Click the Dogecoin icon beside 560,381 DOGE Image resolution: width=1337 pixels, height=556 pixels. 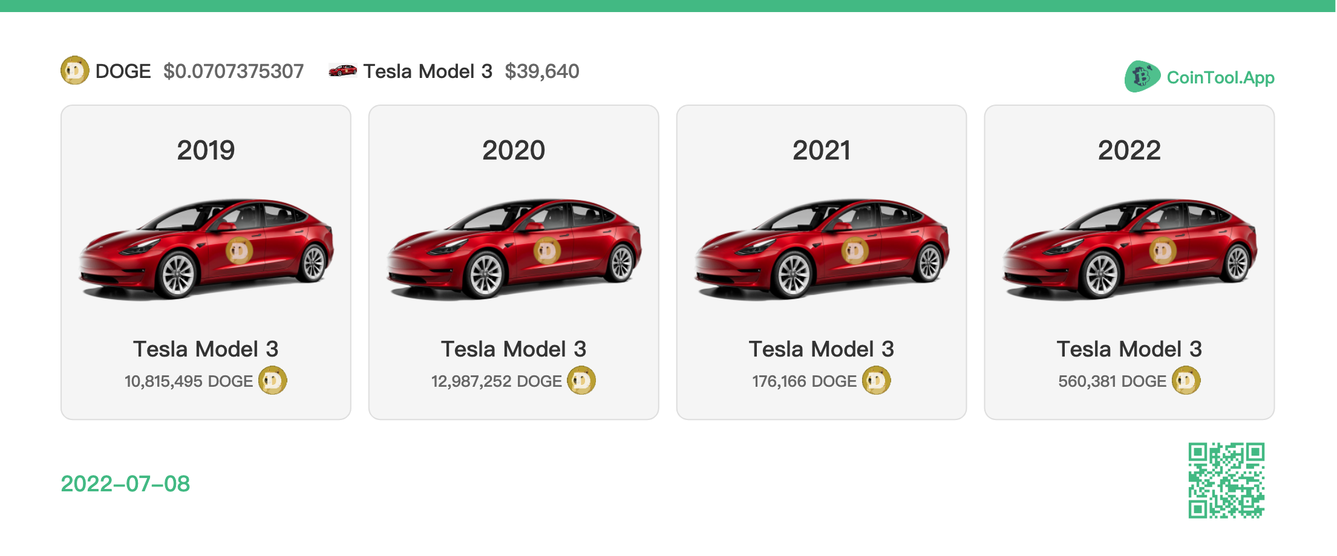[x=1186, y=381]
